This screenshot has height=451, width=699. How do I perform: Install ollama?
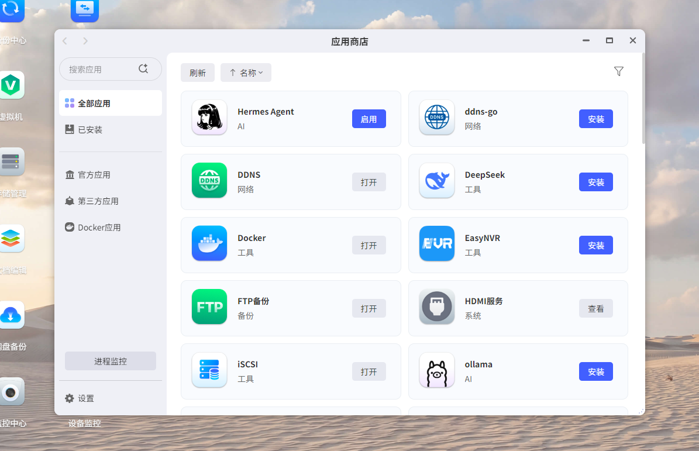[596, 372]
